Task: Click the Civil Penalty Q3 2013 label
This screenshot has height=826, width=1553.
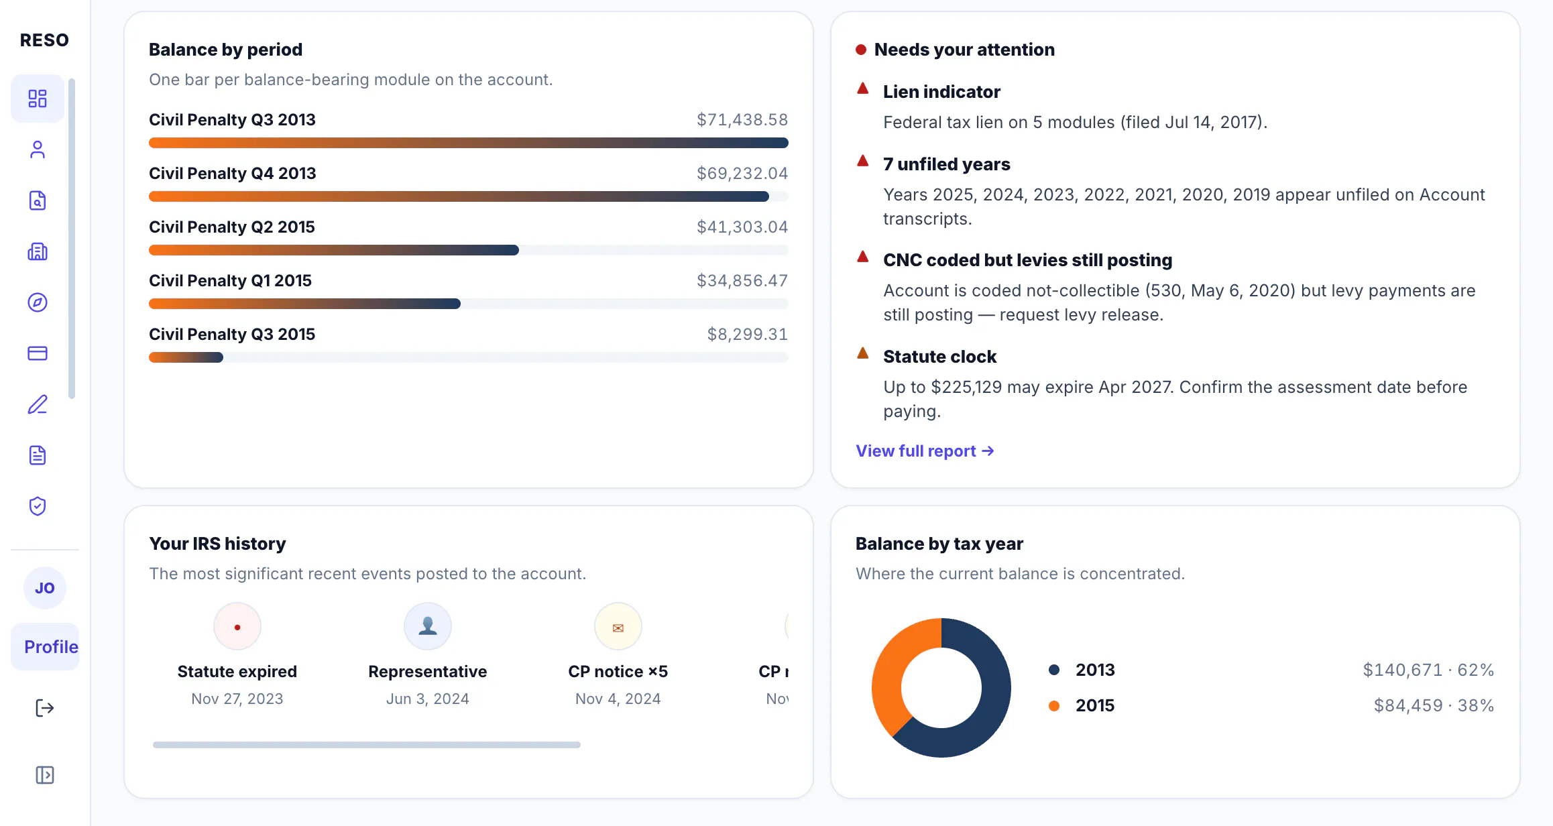Action: 232,119
